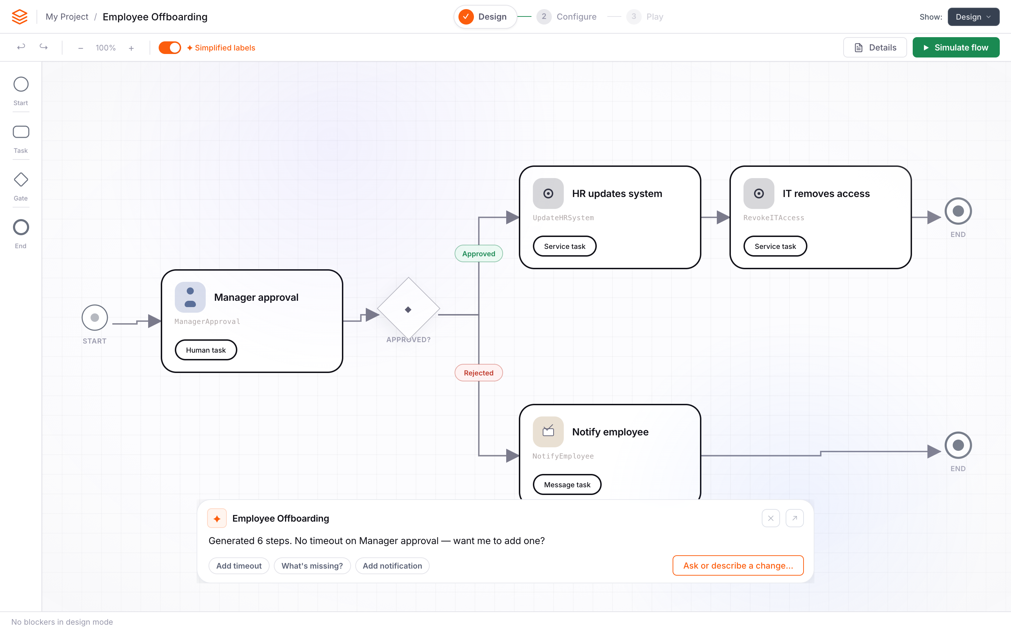Viewport: 1011px width, 631px height.
Task: Zoom out the canvas
Action: pos(81,48)
